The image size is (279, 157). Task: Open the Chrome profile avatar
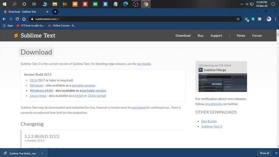click(269, 19)
